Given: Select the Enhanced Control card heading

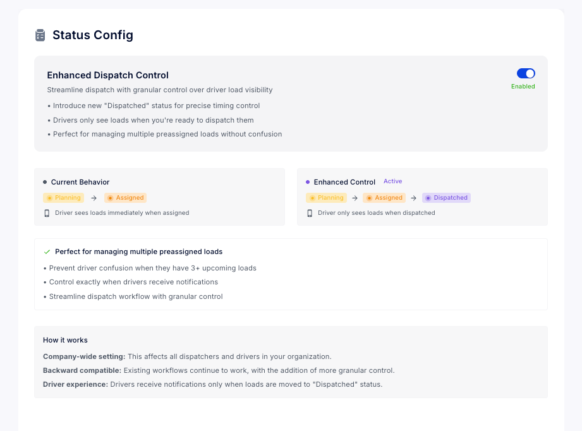Looking at the screenshot, I should pyautogui.click(x=344, y=182).
